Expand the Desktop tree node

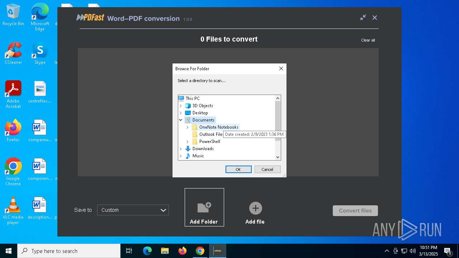point(181,113)
